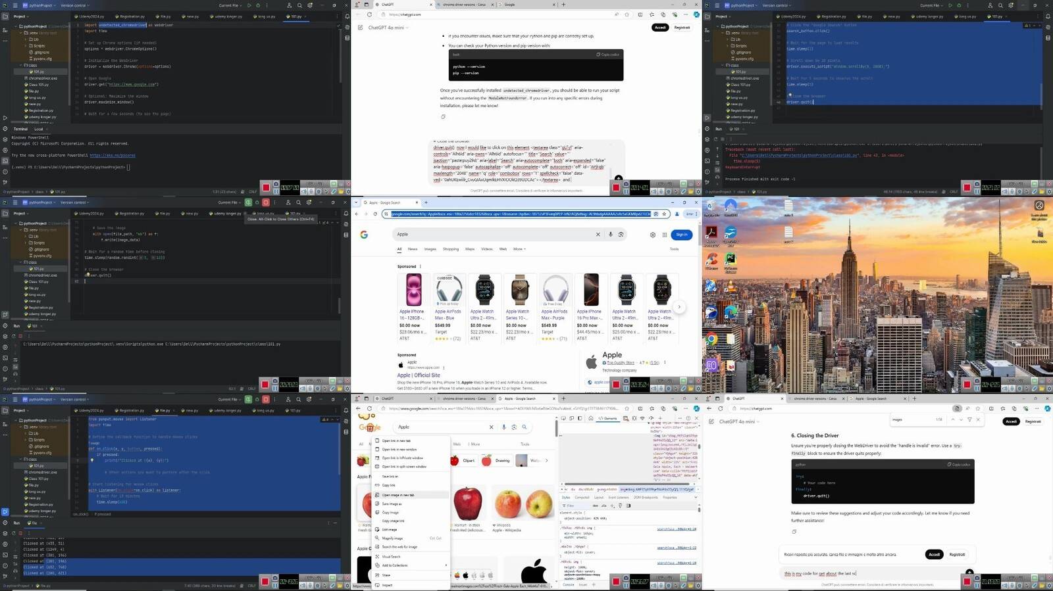The image size is (1053, 591).
Task: Click Tools on the Google Apple results page with Sign in
Action: click(674, 249)
